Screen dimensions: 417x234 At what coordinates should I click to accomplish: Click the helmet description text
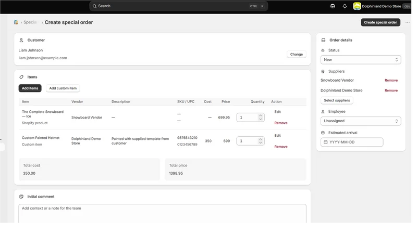point(140,141)
